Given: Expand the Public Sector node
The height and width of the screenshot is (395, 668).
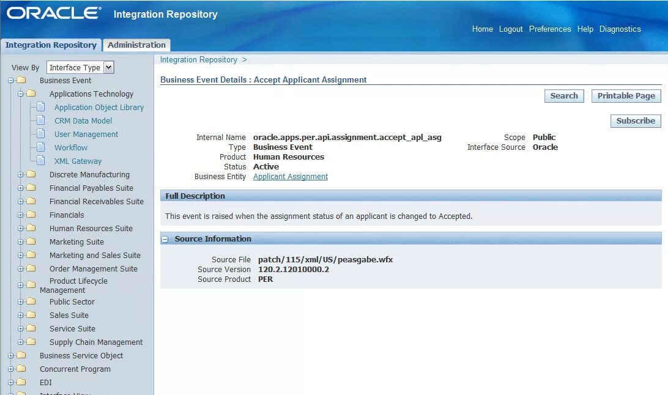Looking at the screenshot, I should tap(20, 302).
